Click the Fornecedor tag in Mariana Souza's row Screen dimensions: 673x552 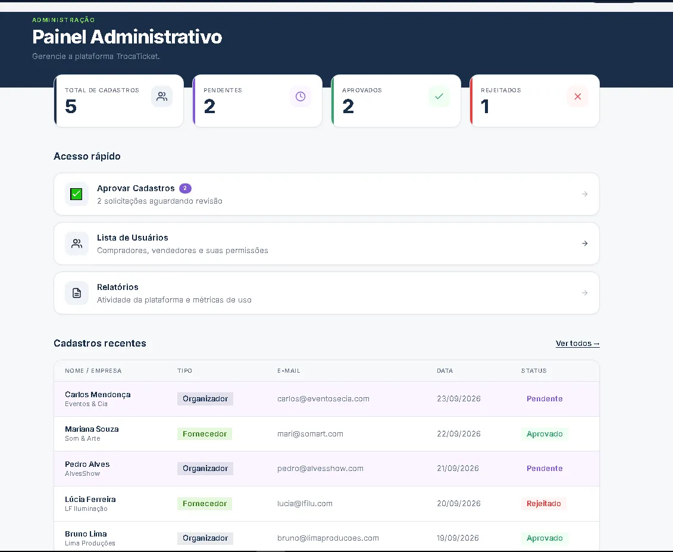click(205, 434)
